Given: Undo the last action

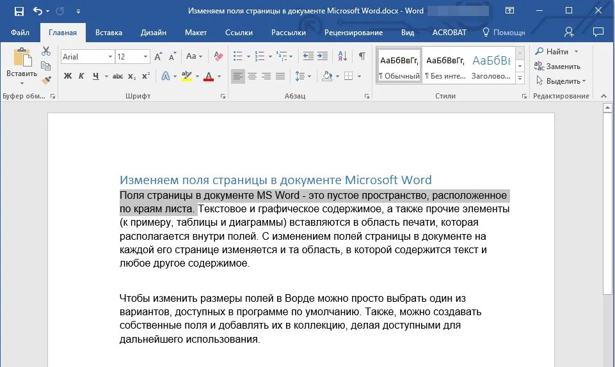Looking at the screenshot, I should point(38,11).
